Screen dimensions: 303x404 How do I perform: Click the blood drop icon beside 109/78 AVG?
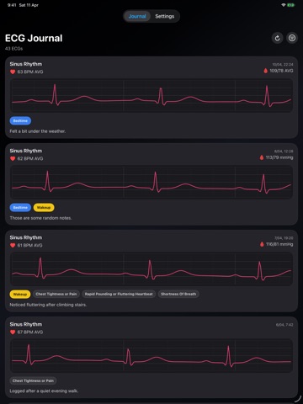(265, 71)
